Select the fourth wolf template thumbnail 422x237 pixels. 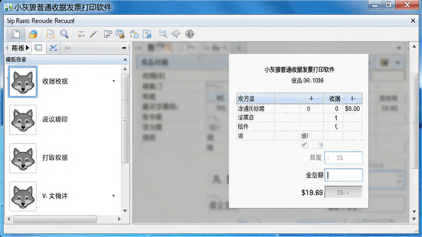pyautogui.click(x=23, y=196)
